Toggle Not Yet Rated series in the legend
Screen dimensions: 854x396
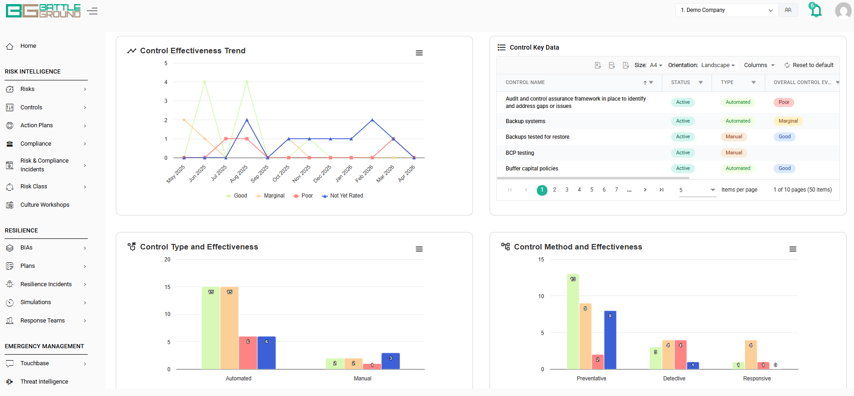342,196
